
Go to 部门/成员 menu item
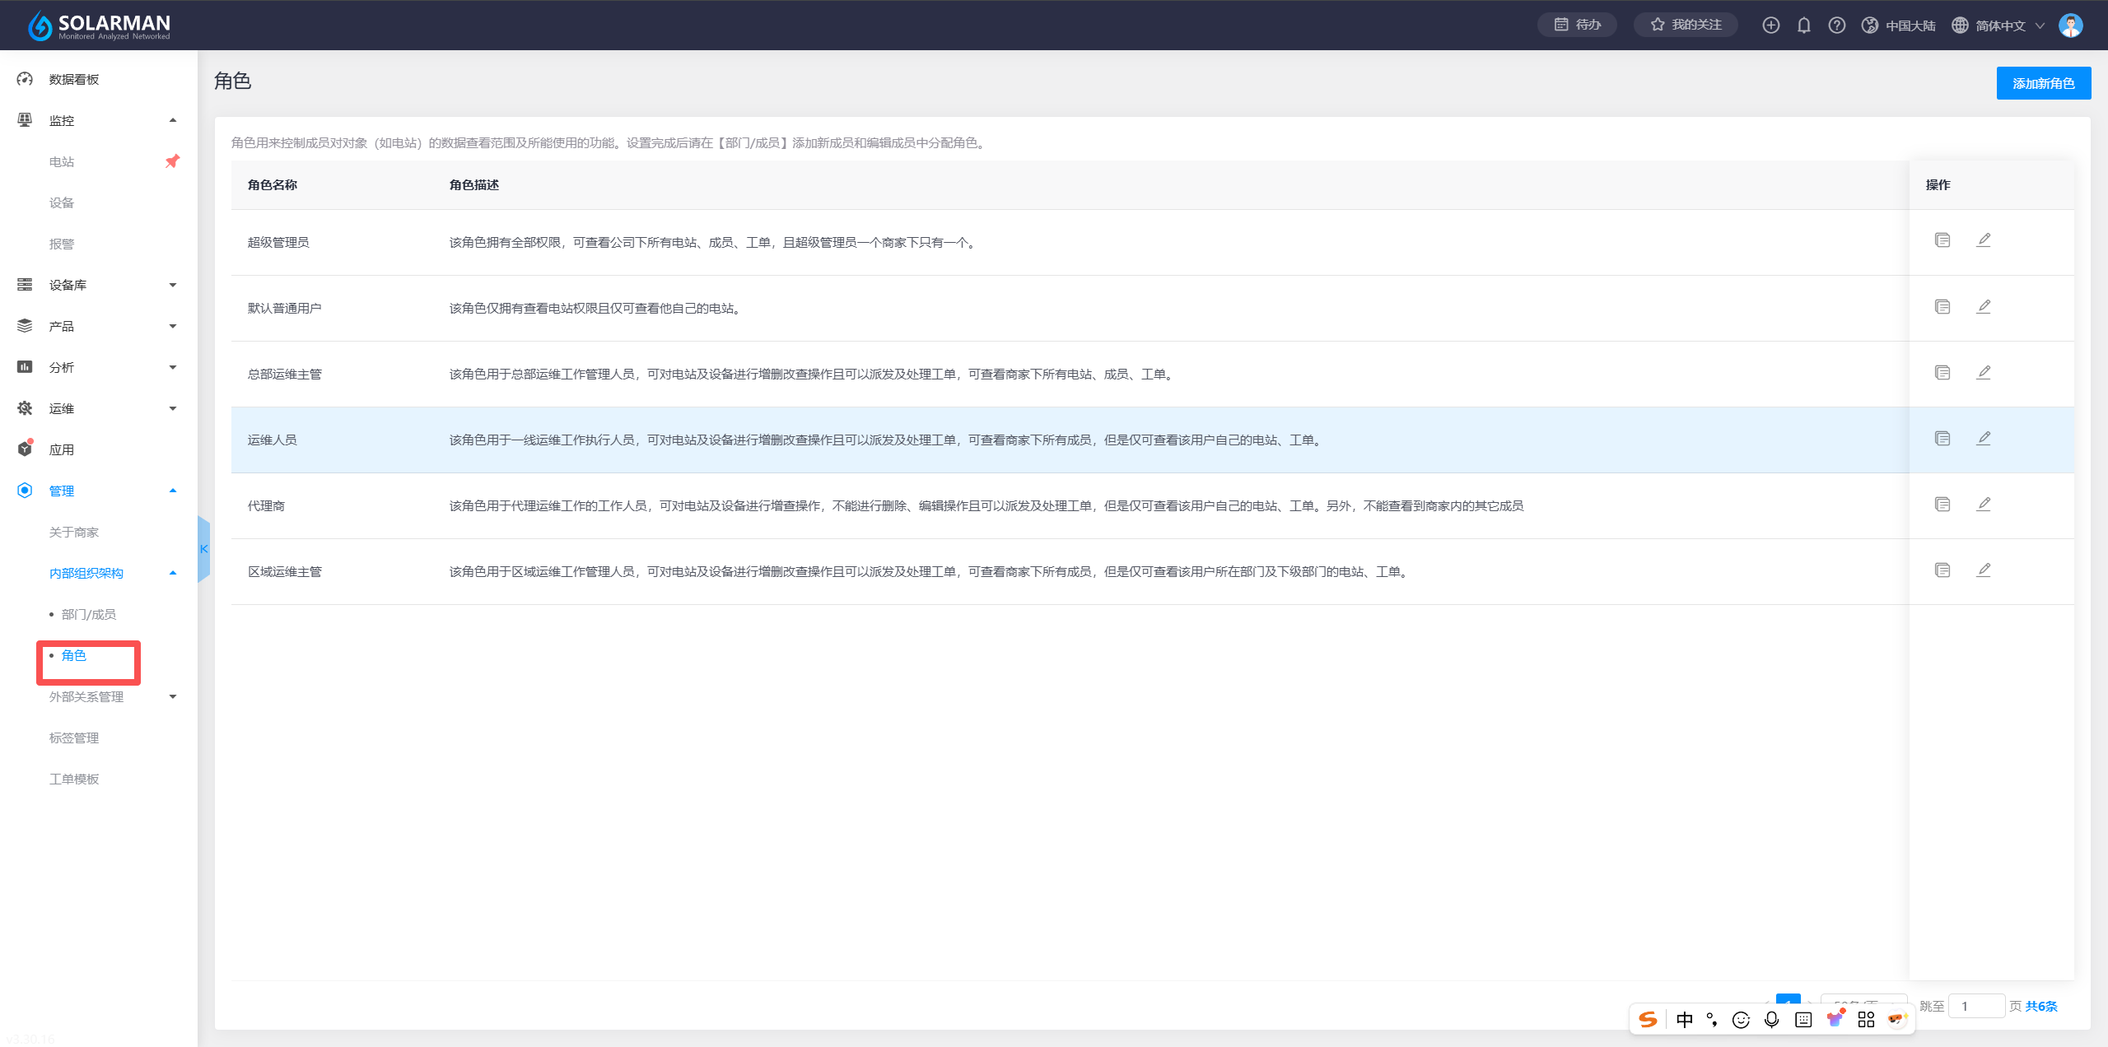88,614
